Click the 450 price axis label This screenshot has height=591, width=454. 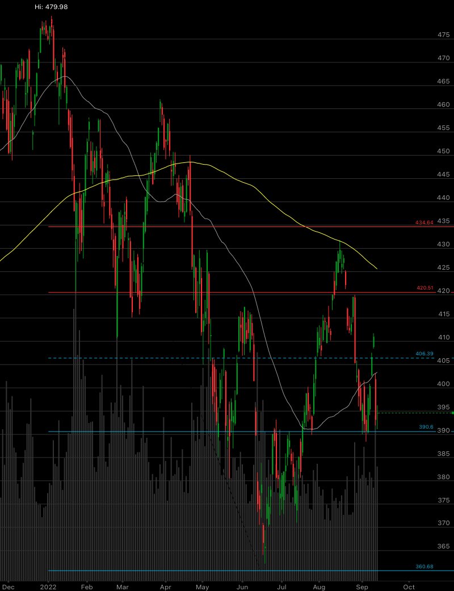click(x=443, y=151)
